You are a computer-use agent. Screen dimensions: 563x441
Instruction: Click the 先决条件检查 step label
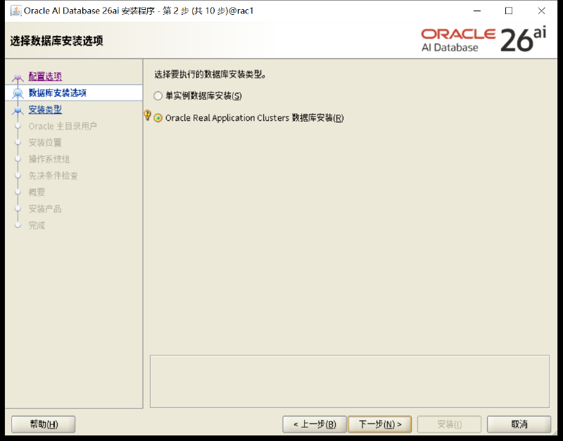pyautogui.click(x=53, y=176)
